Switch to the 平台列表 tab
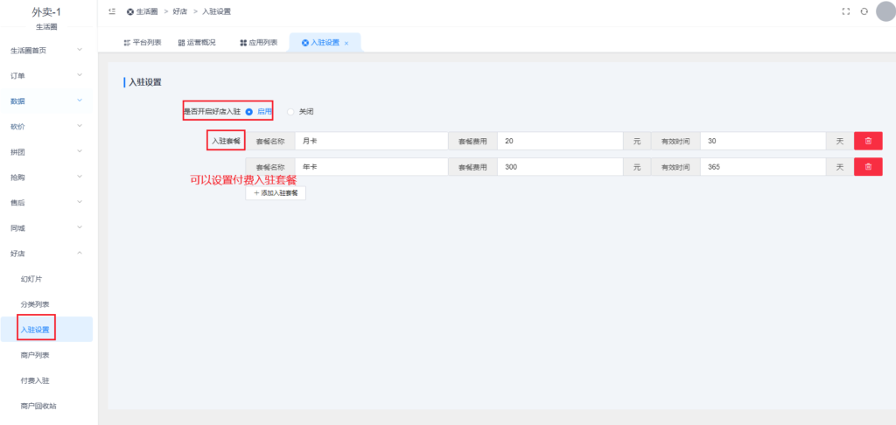Image resolution: width=896 pixels, height=425 pixels. point(142,42)
